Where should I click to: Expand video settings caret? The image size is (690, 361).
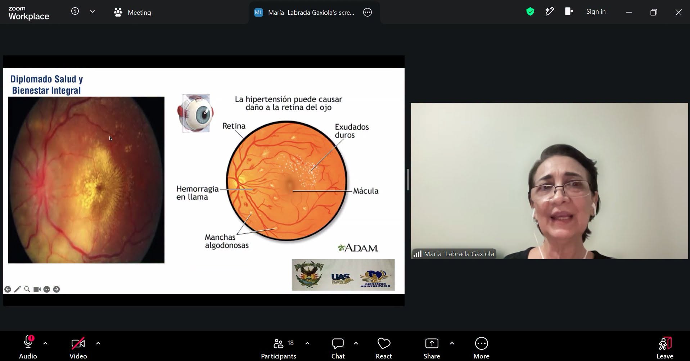tap(98, 343)
